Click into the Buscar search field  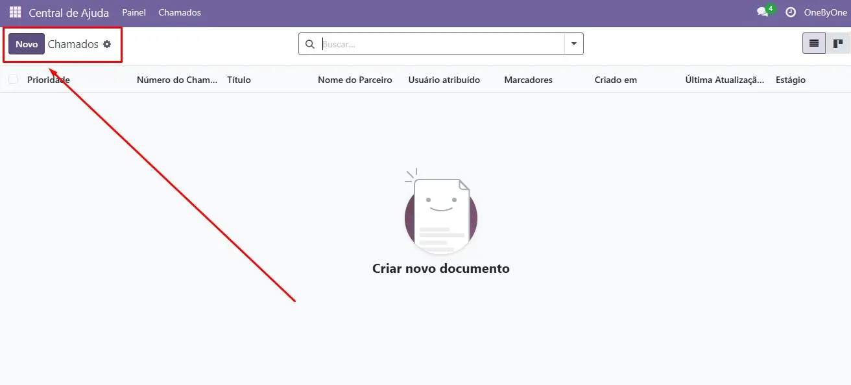(441, 44)
